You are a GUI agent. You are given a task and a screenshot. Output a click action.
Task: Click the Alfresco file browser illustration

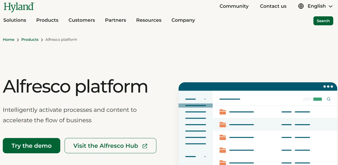tap(258, 124)
